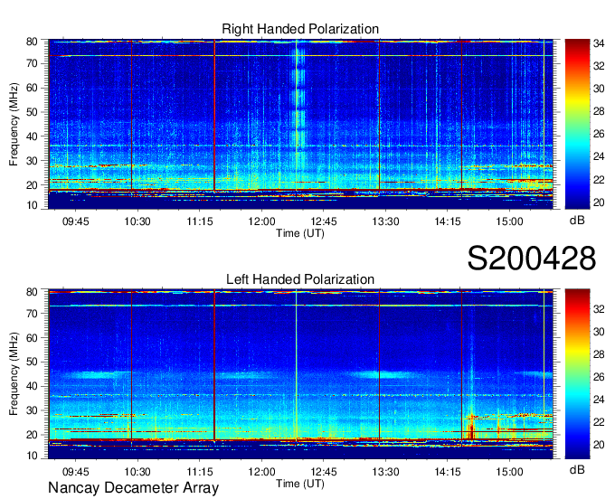Click the 22 dB value on the Left Handed color bar
This screenshot has width=615, height=499.
[599, 422]
